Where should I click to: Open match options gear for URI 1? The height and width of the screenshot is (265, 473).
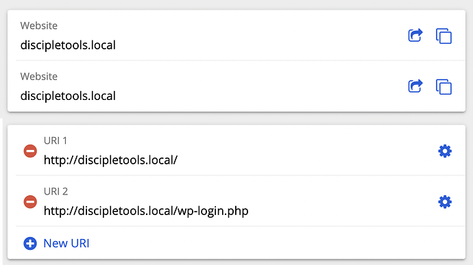pos(445,151)
